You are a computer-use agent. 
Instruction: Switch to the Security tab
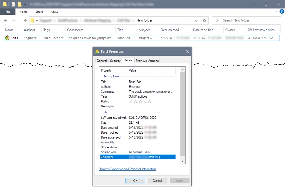pos(115,61)
